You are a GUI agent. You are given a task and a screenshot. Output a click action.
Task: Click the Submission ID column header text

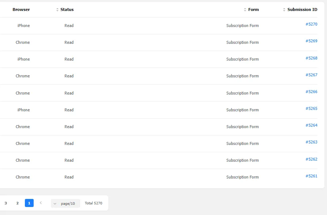(x=302, y=10)
